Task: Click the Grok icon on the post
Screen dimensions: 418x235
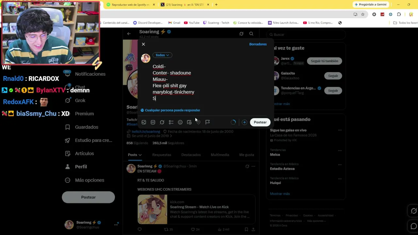Action: 247,166
